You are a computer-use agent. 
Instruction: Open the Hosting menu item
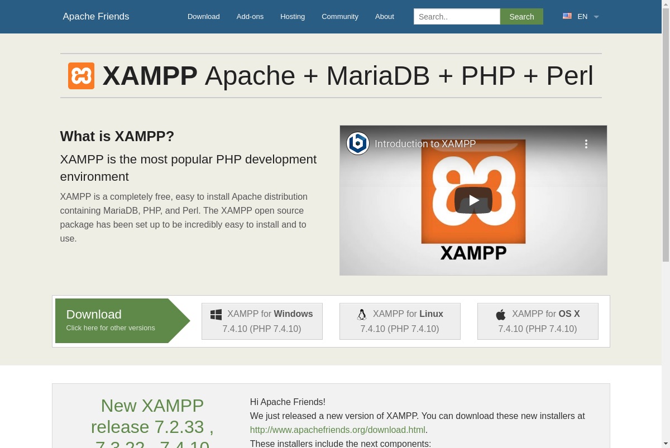(293, 17)
